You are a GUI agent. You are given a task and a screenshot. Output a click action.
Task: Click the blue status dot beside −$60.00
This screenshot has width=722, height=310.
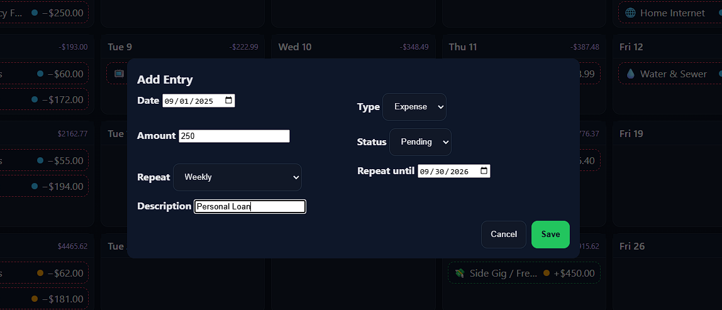(41, 74)
